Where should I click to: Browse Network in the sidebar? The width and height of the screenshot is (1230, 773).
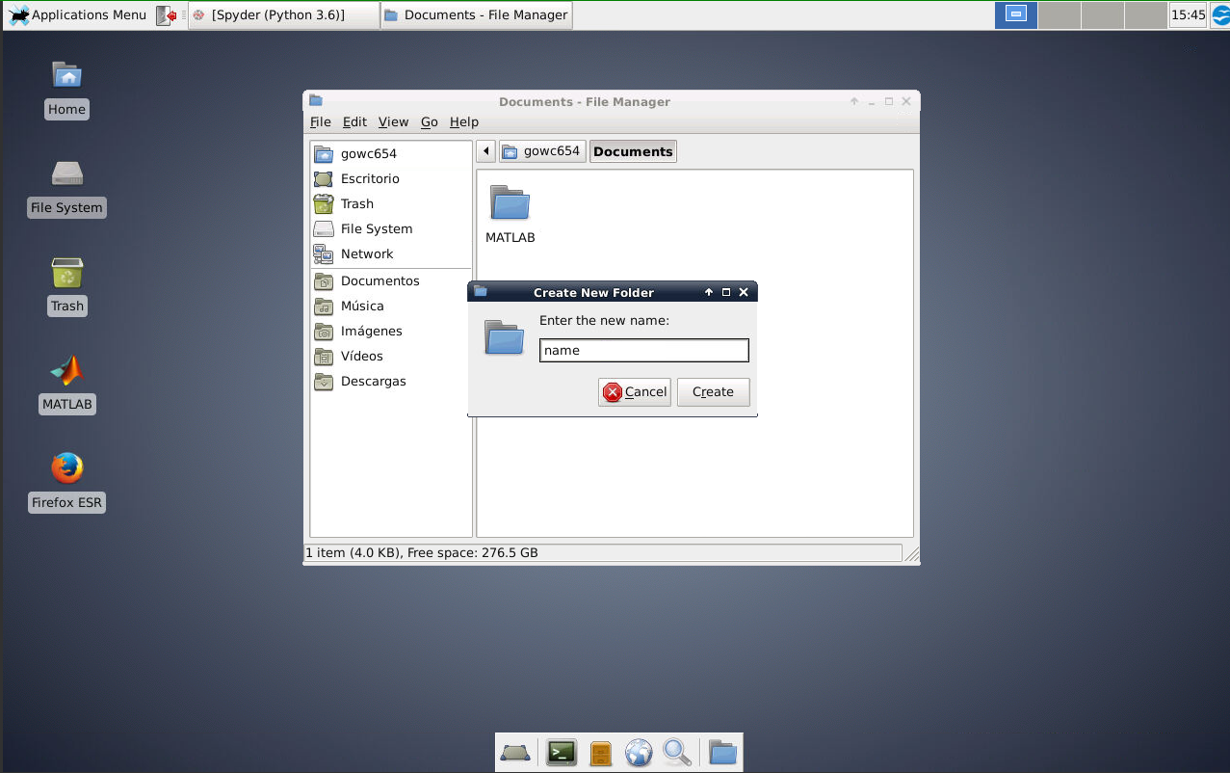pyautogui.click(x=391, y=253)
